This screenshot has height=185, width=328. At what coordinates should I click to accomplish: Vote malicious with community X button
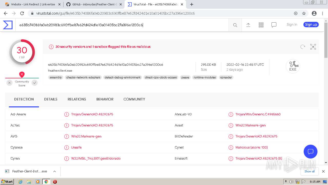[9, 83]
